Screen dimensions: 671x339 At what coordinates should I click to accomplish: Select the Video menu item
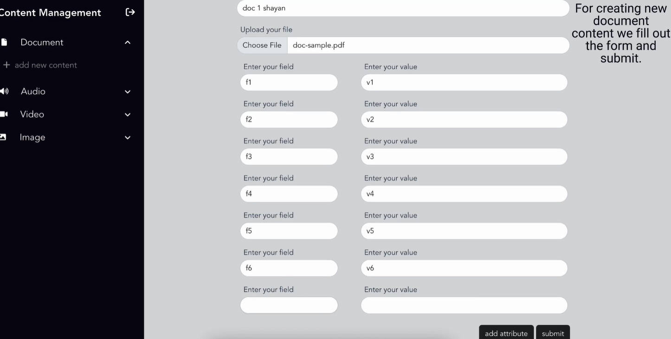pyautogui.click(x=32, y=114)
